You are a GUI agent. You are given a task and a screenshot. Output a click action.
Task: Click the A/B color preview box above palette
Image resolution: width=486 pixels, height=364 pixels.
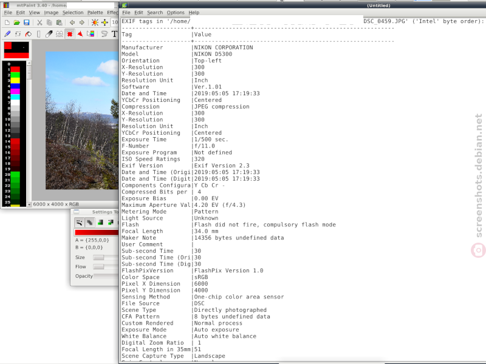(16, 50)
